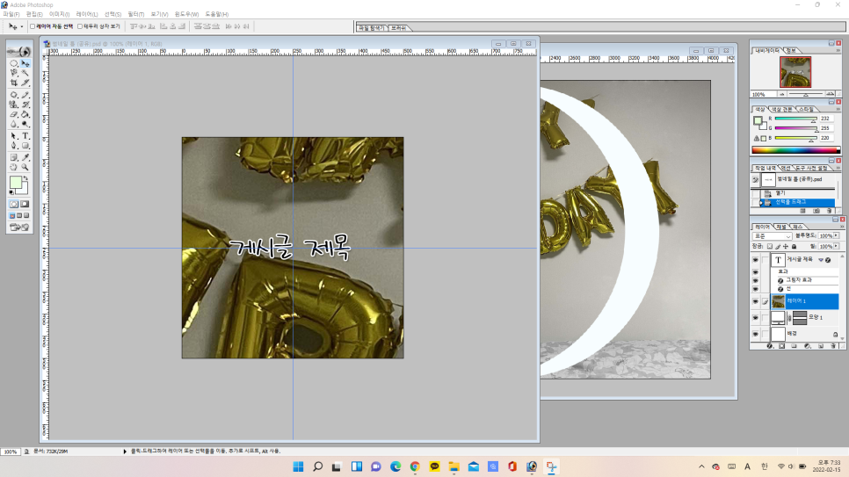Select the History Brush tool
The width and height of the screenshot is (849, 477).
pyautogui.click(x=25, y=105)
